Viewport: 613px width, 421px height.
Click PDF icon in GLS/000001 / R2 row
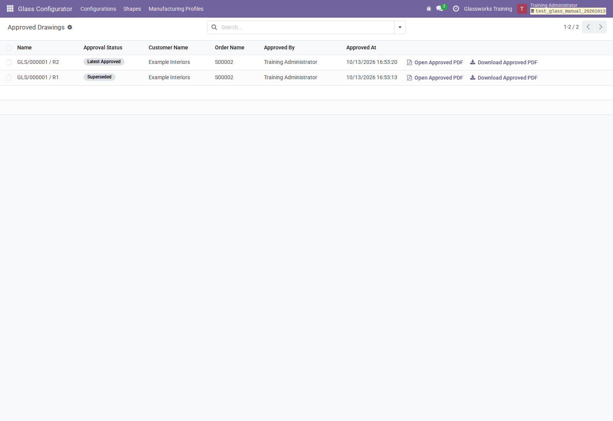(410, 62)
